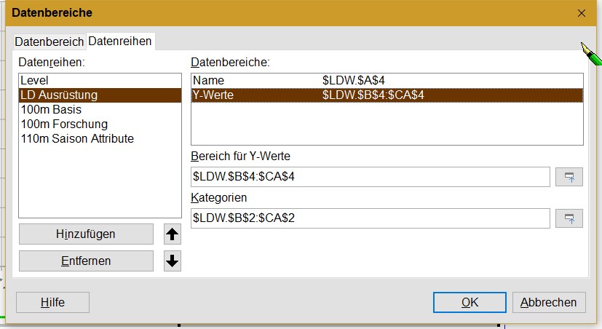Close the Datenbereiche dialog
602x329 pixels.
[x=582, y=13]
